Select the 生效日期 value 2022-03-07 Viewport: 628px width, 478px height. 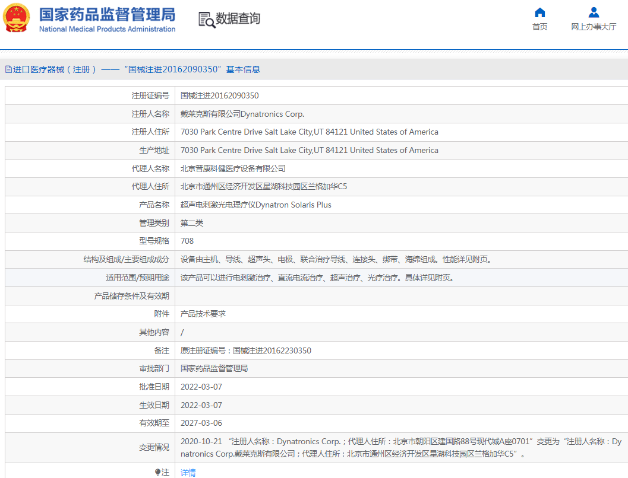click(x=201, y=405)
